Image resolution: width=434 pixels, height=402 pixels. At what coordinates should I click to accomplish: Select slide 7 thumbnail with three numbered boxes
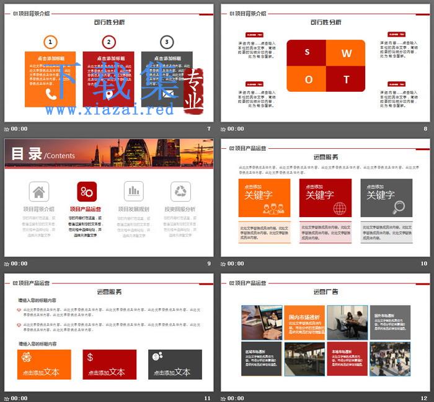click(x=108, y=63)
